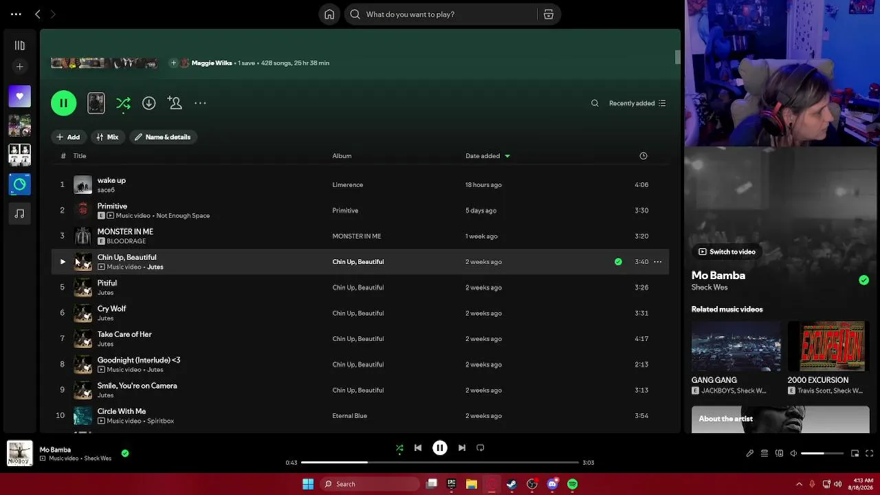Open the Spotify Home page
Screen dimensions: 880x495
pos(329,14)
